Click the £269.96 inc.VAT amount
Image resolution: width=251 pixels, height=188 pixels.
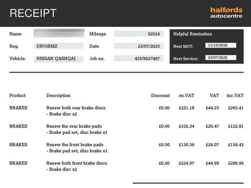tap(236, 163)
